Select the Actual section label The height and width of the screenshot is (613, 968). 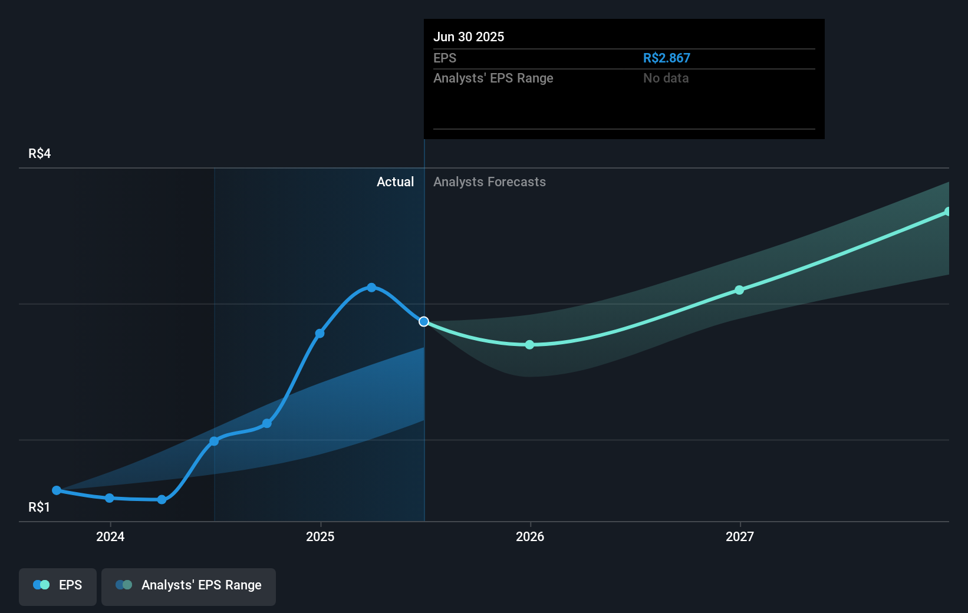click(395, 182)
